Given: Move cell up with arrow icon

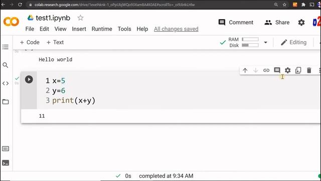Looking at the screenshot, I should [245, 70].
